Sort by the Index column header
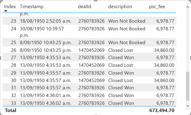The image size is (191, 115). 10,6
